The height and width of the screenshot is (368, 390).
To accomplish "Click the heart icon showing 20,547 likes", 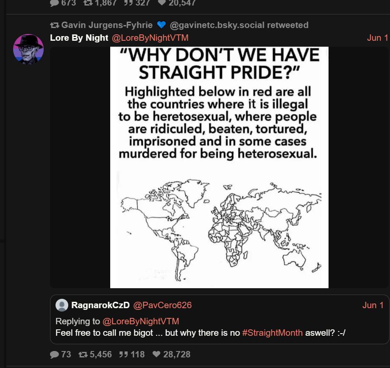I will tap(162, 3).
